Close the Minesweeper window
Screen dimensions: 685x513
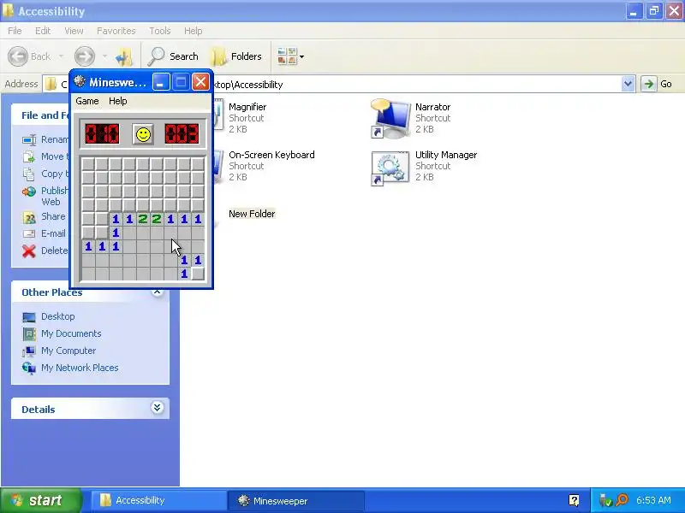click(x=200, y=82)
